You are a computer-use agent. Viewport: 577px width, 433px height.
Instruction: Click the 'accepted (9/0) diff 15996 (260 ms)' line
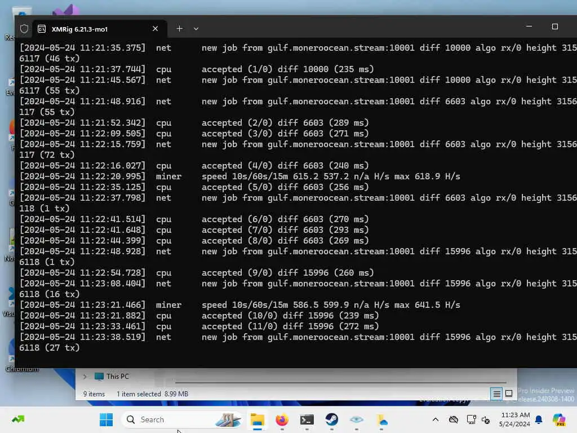(287, 273)
